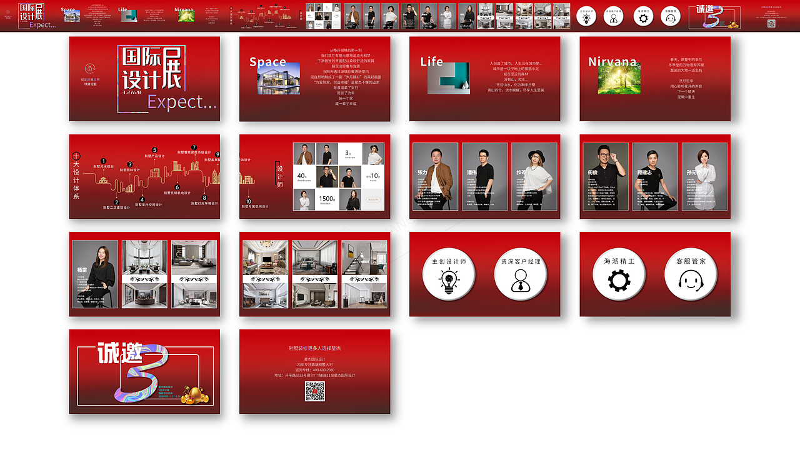Click the gear icon in the large 海派精工 circle

point(619,281)
